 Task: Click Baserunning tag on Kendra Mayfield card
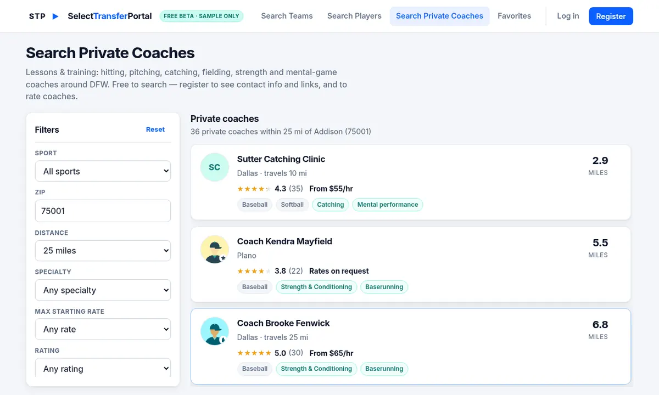384,287
